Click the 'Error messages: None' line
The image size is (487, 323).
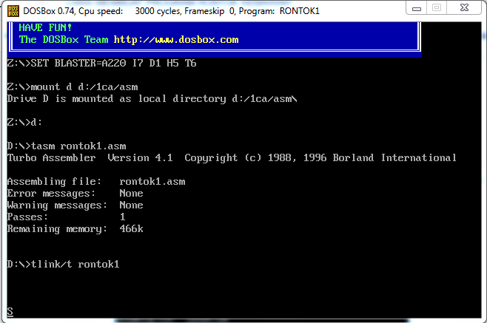pyautogui.click(x=75, y=194)
